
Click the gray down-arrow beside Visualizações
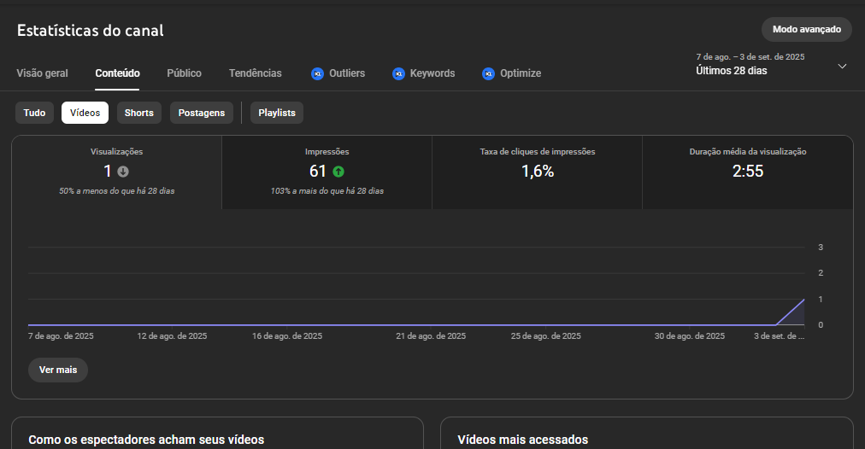coord(123,172)
